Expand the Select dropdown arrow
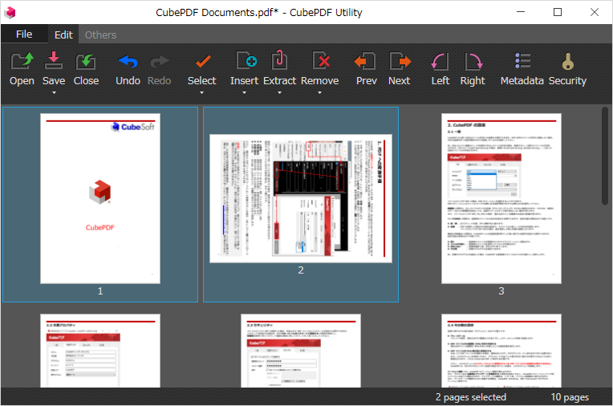 (201, 93)
